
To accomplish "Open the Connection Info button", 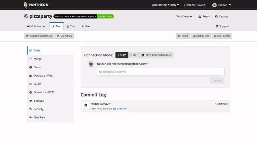I will click(200, 36).
